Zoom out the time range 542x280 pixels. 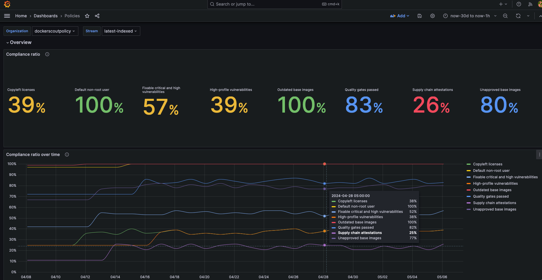pos(505,16)
